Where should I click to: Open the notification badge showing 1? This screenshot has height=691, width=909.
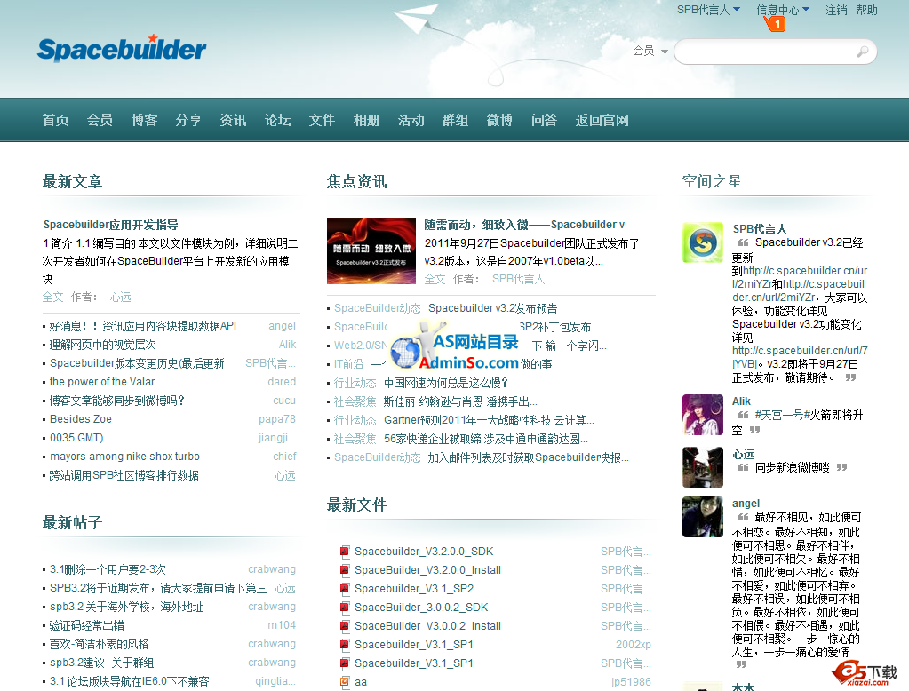point(777,24)
